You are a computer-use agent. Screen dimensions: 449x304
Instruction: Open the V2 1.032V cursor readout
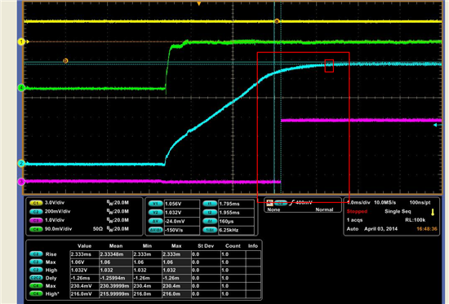[x=174, y=213]
